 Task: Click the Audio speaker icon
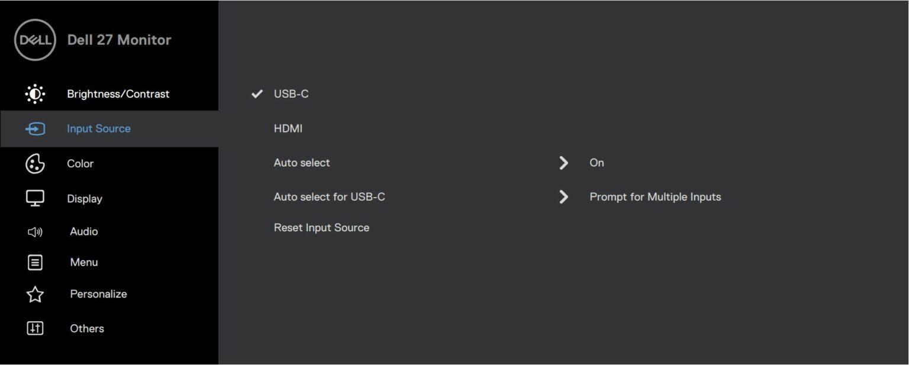35,231
